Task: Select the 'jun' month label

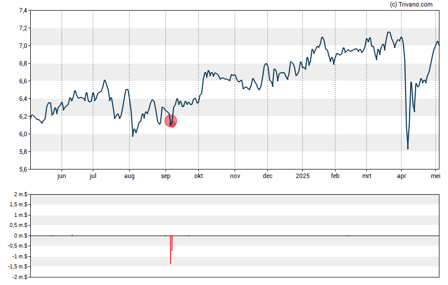Action: [62, 176]
